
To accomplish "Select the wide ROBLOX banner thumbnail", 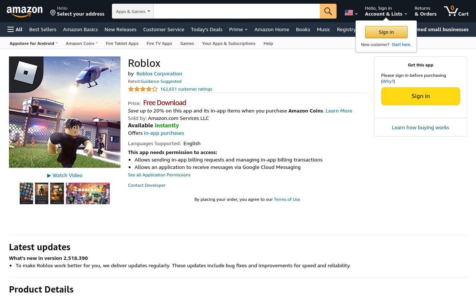I will [x=88, y=193].
